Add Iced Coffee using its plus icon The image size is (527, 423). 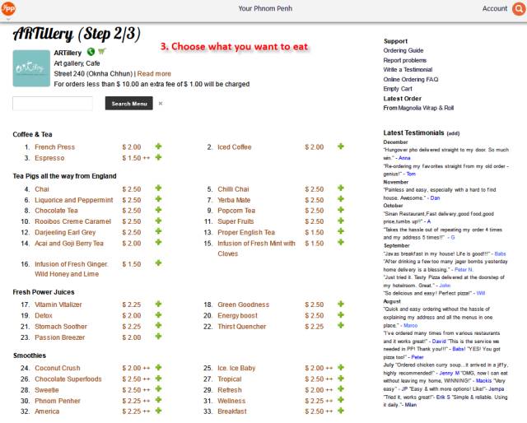pyautogui.click(x=341, y=146)
